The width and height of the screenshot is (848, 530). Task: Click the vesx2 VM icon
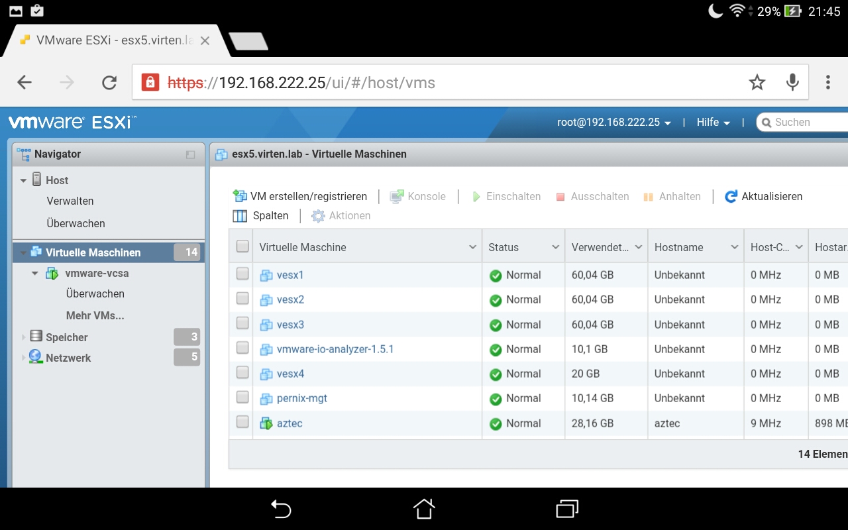coord(266,299)
